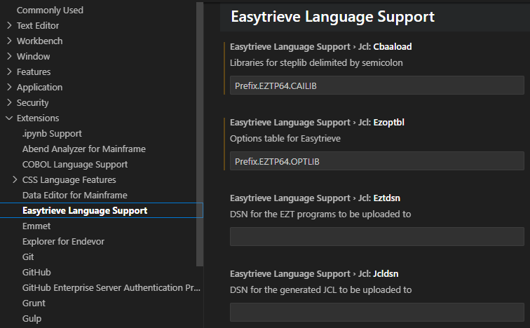This screenshot has height=328, width=530.
Task: Click the Ezoptbl options table field
Action: pos(376,161)
